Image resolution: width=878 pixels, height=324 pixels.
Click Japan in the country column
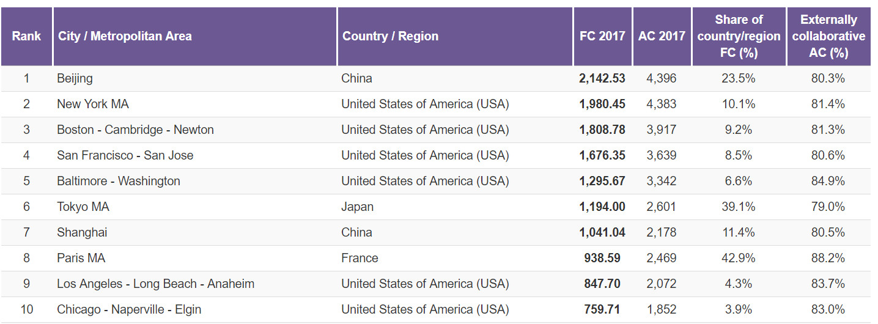tap(357, 207)
